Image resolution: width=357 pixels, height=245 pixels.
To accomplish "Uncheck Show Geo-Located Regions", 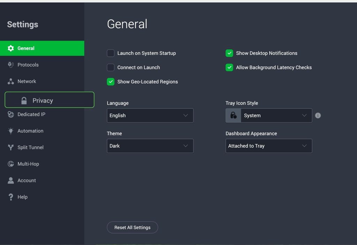I will 111,82.
